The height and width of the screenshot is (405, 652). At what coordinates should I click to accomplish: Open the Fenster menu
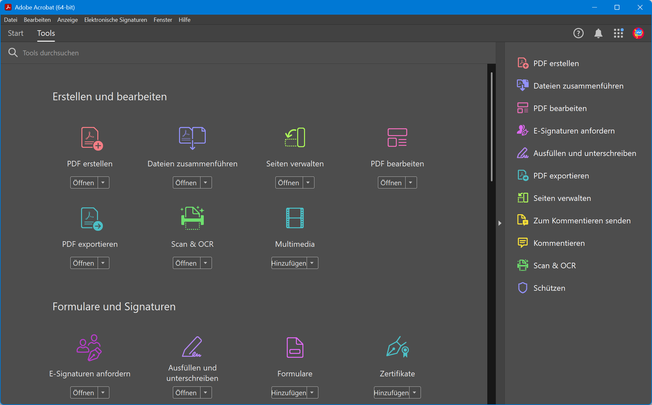(163, 20)
